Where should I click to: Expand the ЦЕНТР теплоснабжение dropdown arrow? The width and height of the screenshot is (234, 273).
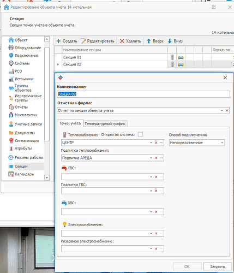click(x=151, y=143)
